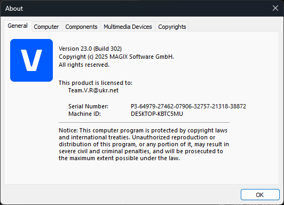The width and height of the screenshot is (284, 205).
Task: View the Copyrights tab
Action: (x=172, y=27)
